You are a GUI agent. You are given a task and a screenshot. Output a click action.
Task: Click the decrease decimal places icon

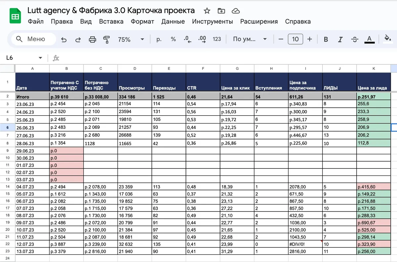click(188, 39)
